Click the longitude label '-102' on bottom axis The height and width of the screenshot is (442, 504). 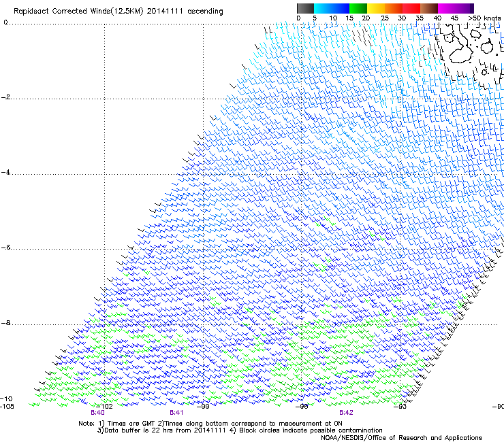coord(104,407)
